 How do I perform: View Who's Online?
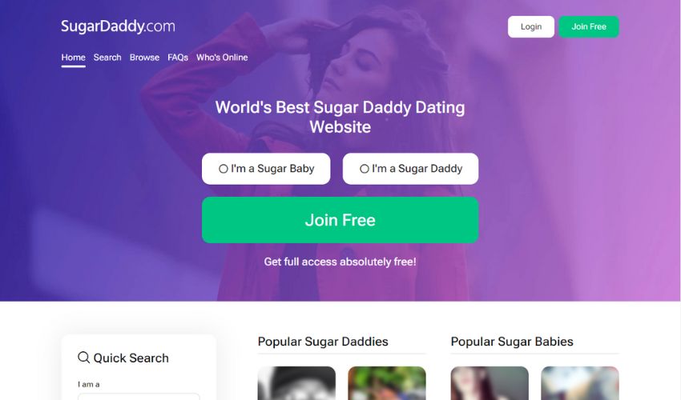pos(222,58)
